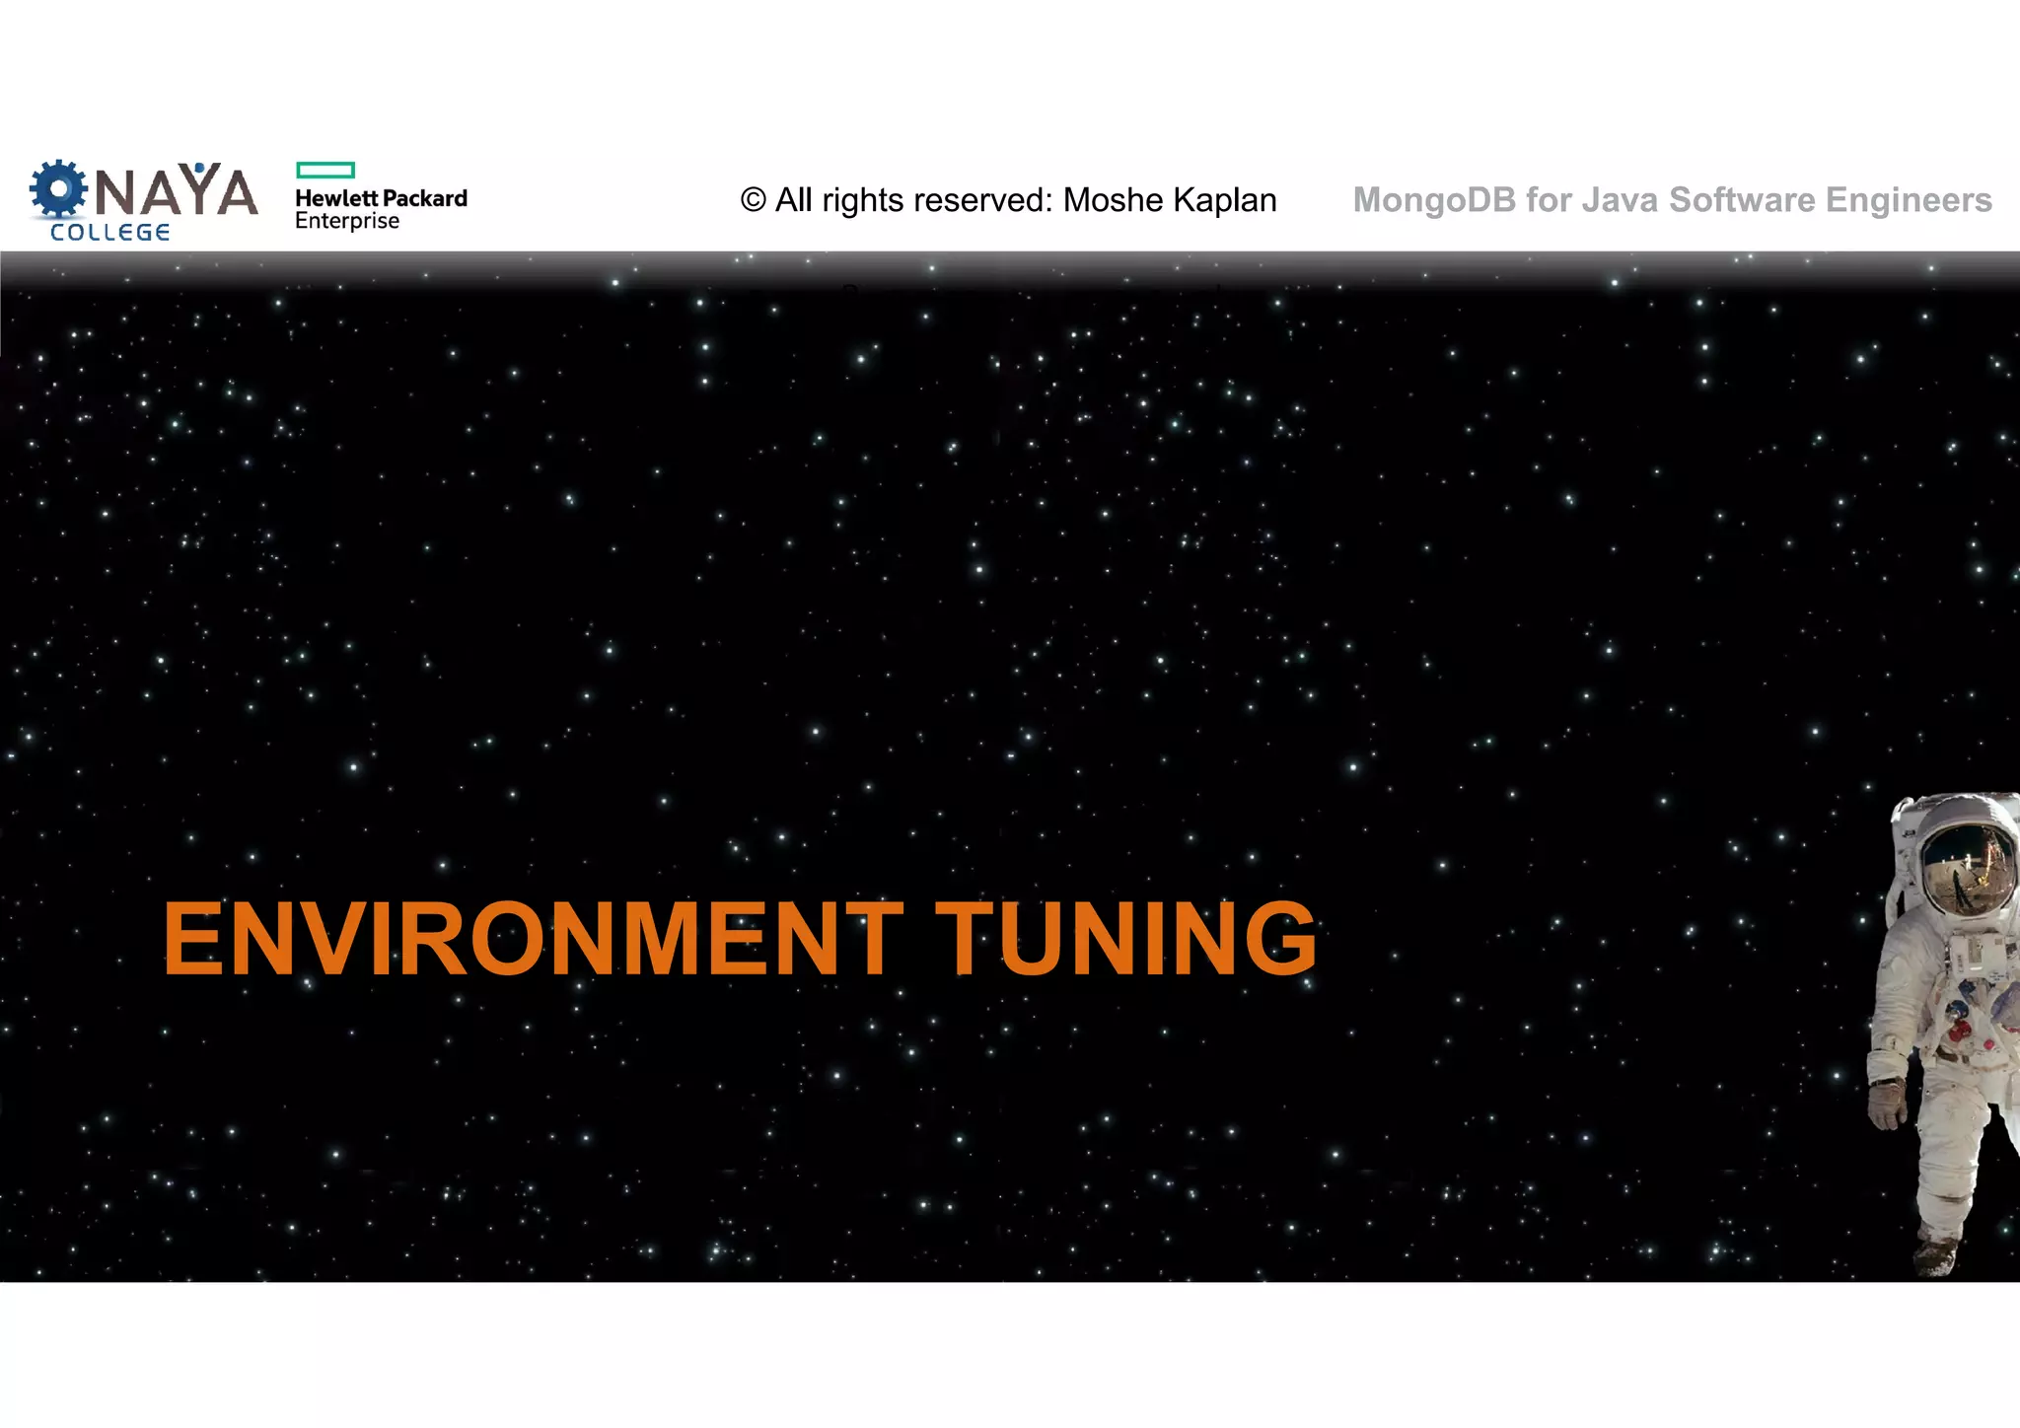Select the Moshe Kaplan author name
This screenshot has width=2020, height=1428.
pos(1170,200)
